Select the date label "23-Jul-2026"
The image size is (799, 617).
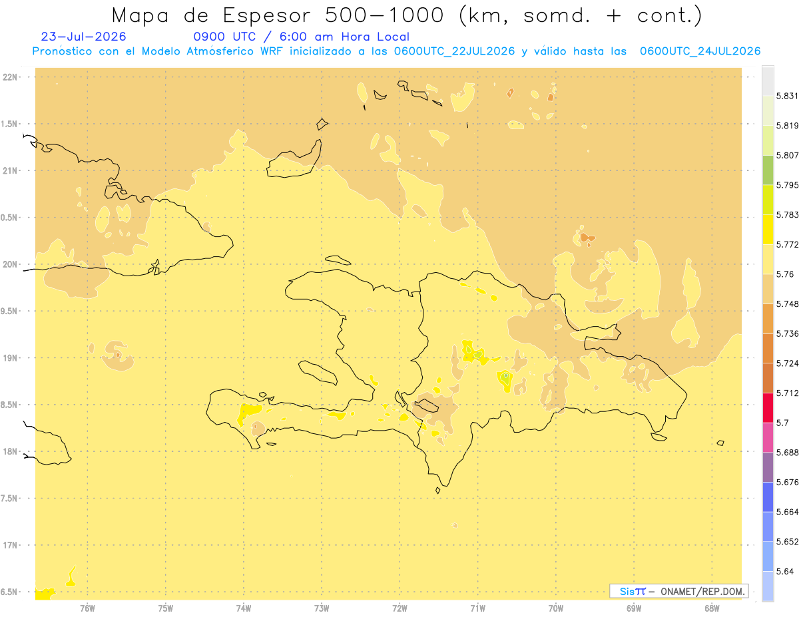[83, 37]
